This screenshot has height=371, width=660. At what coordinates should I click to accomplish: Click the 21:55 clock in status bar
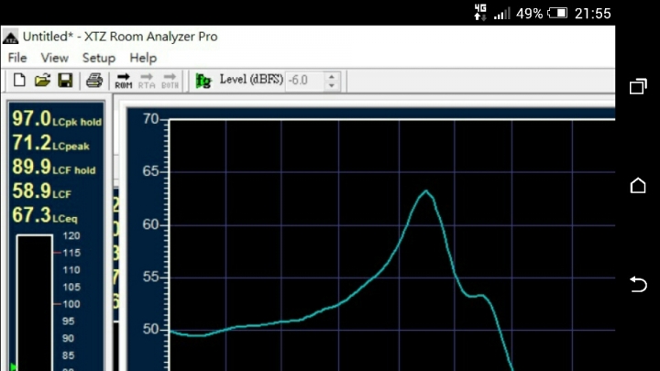coord(593,14)
